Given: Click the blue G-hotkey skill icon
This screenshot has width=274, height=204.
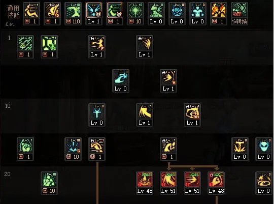Looking at the screenshot, I should pyautogui.click(x=73, y=145).
